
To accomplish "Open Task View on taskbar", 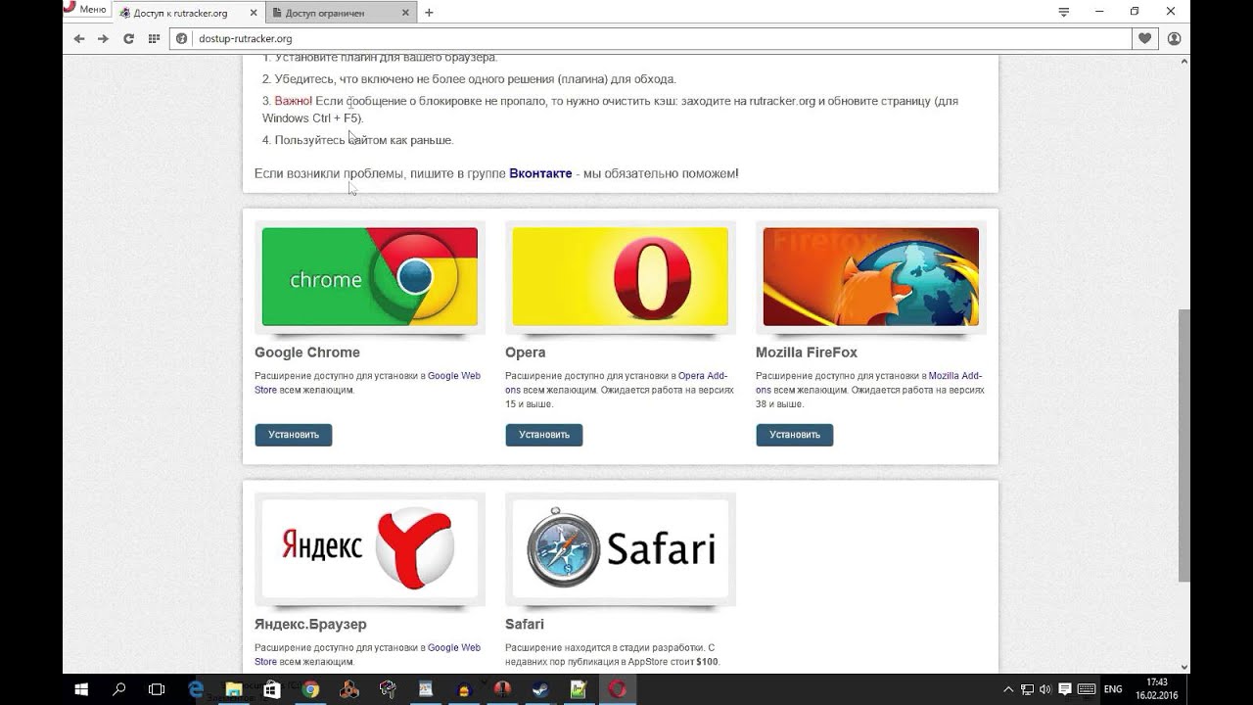I will 157,689.
